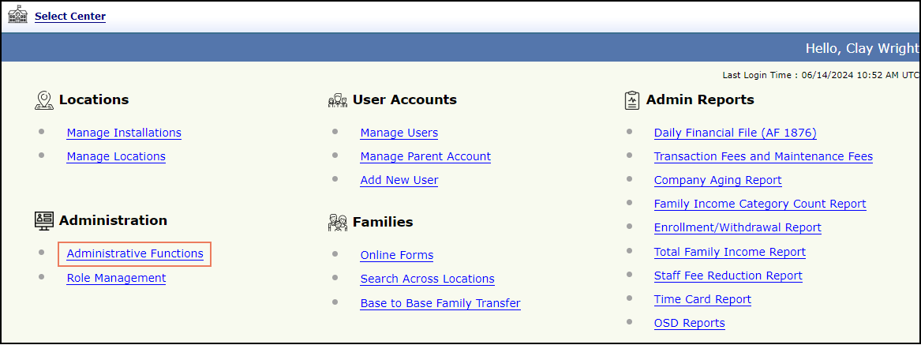Open Search Across Locations
Screen dimensions: 921x345
tap(427, 279)
